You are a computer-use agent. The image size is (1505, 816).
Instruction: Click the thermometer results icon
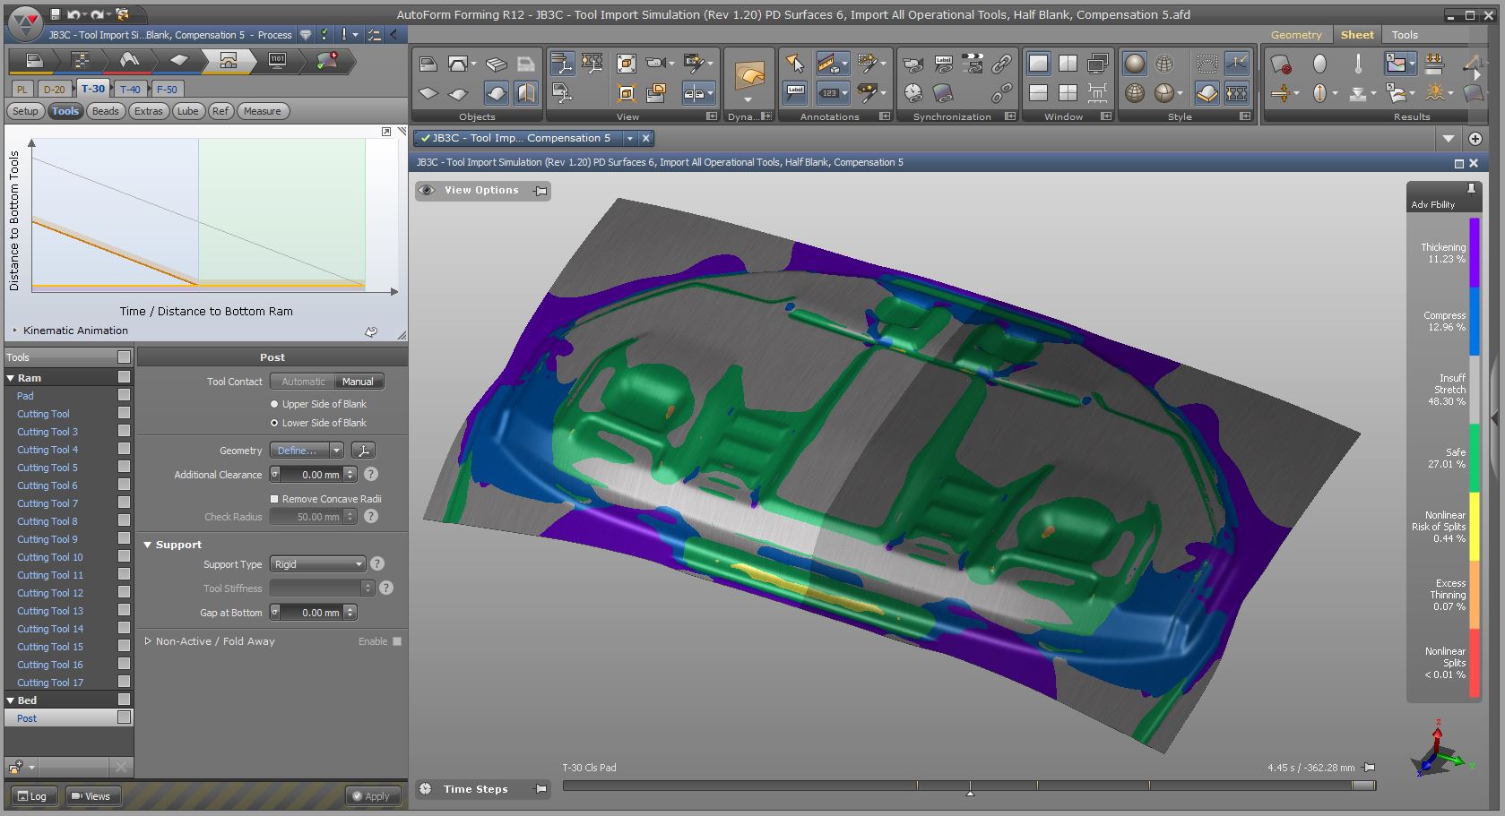pyautogui.click(x=1358, y=64)
